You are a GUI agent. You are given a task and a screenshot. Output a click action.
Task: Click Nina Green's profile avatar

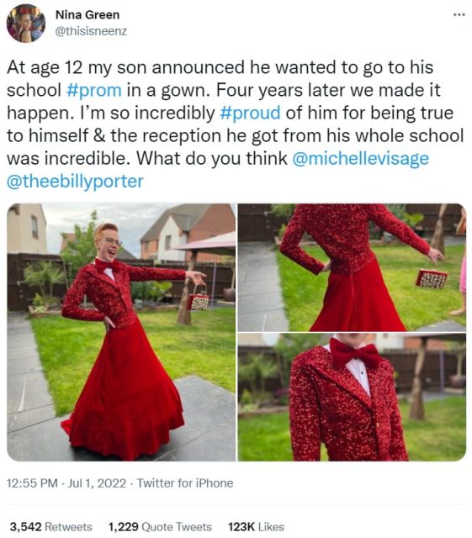[26, 24]
